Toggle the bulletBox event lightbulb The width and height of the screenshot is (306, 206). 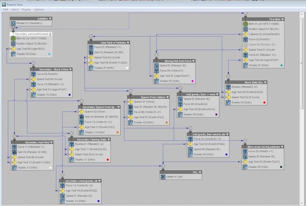click(50, 19)
